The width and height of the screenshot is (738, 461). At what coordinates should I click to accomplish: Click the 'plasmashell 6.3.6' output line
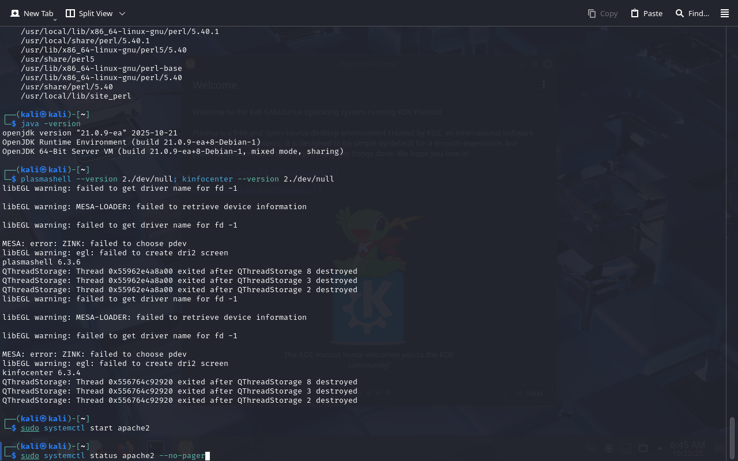click(42, 262)
